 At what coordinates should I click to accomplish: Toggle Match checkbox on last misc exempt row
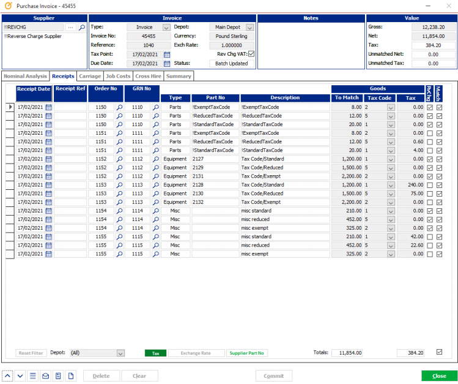439,254
